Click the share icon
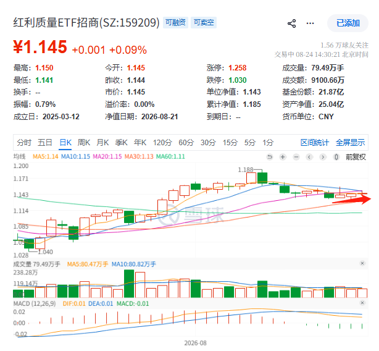This screenshot has height=351, width=379. coord(292,23)
